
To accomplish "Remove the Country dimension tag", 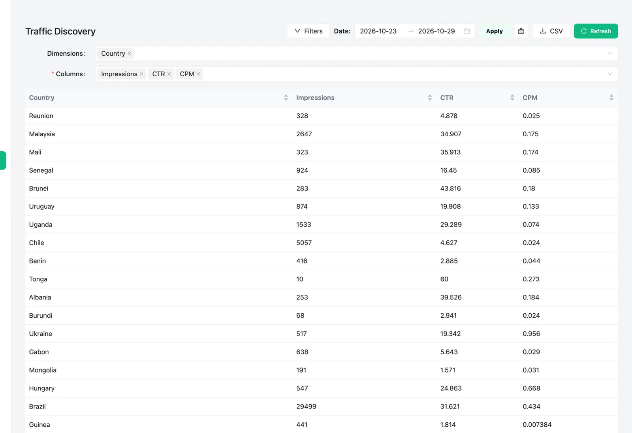I will click(129, 53).
